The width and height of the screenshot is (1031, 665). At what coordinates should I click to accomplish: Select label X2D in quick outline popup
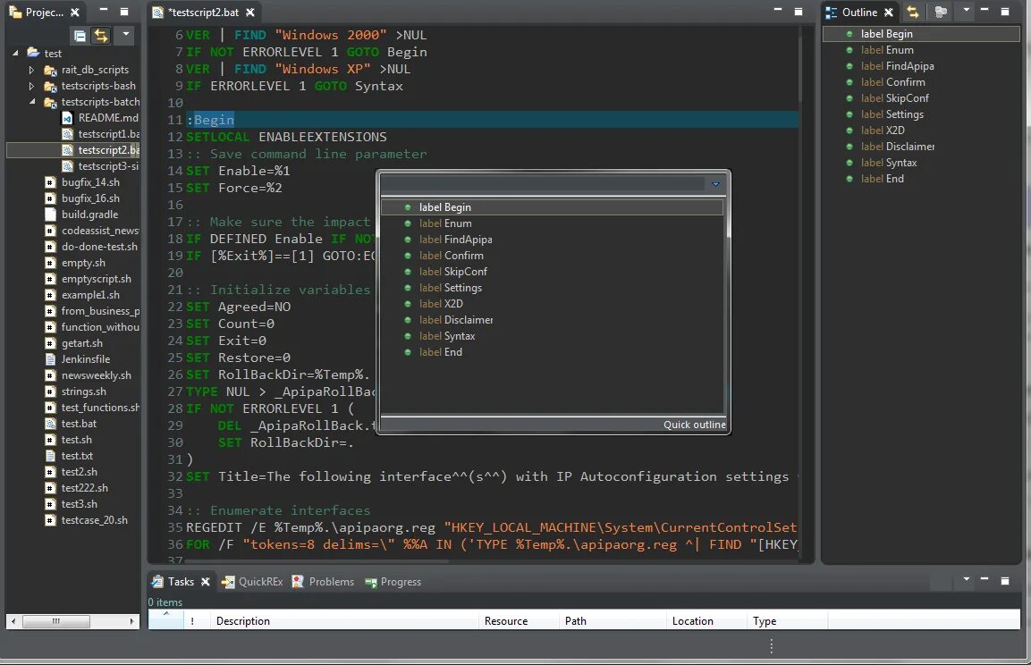coord(441,304)
